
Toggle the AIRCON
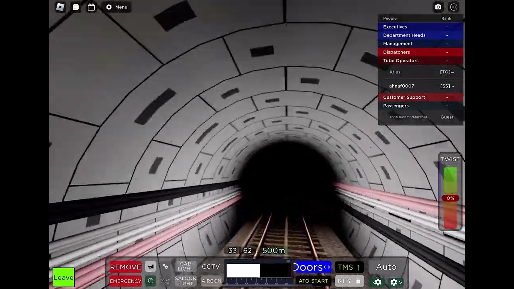tap(211, 281)
